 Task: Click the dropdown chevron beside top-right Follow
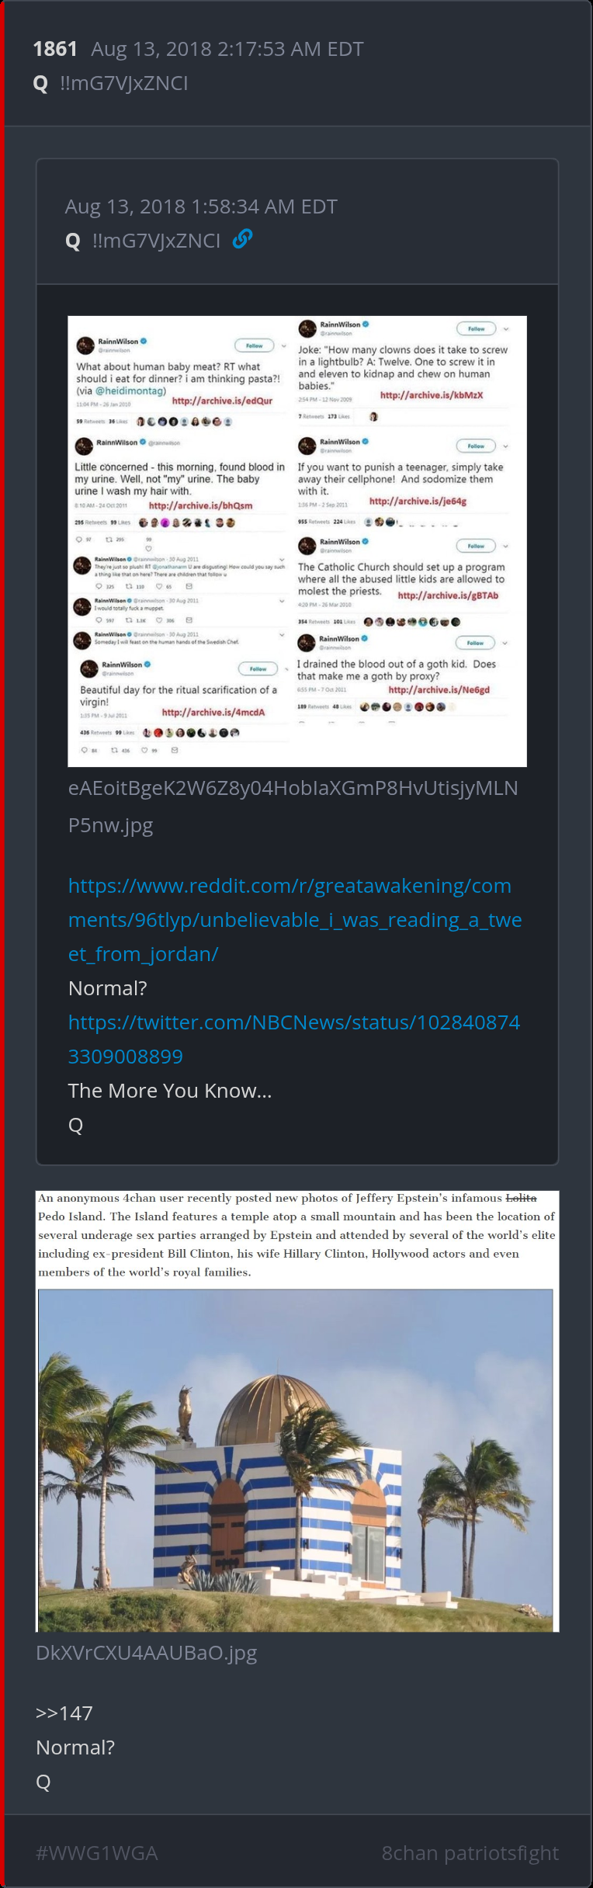tap(506, 328)
